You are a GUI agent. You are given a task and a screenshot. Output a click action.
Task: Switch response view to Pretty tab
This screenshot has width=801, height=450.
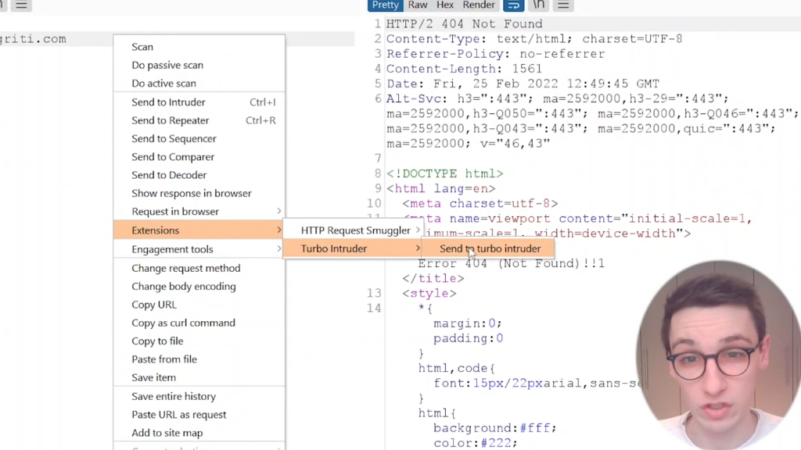point(385,5)
